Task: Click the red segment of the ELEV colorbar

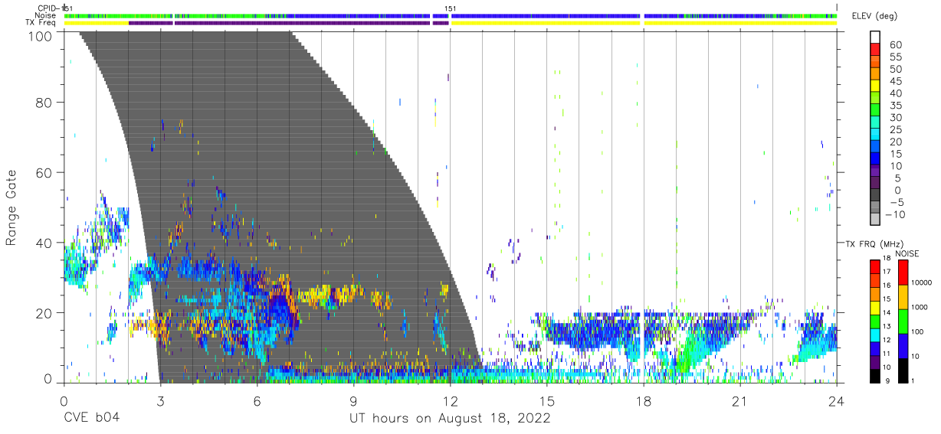Action: pos(874,51)
